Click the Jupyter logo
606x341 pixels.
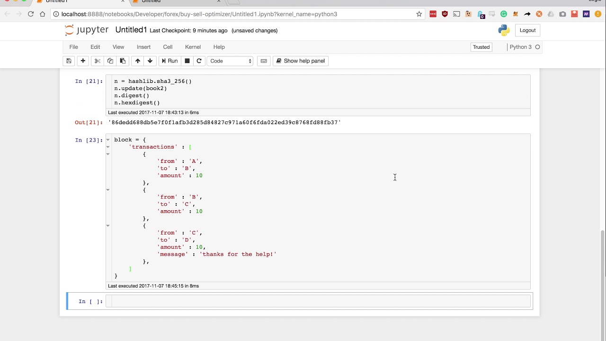tap(87, 30)
